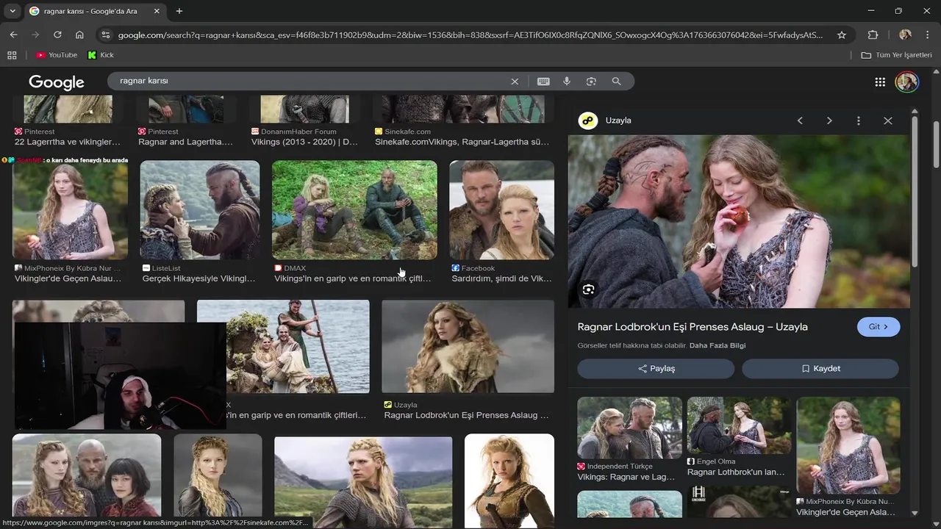The image size is (941, 529).
Task: Open the browser extensions puzzle icon
Action: click(873, 35)
